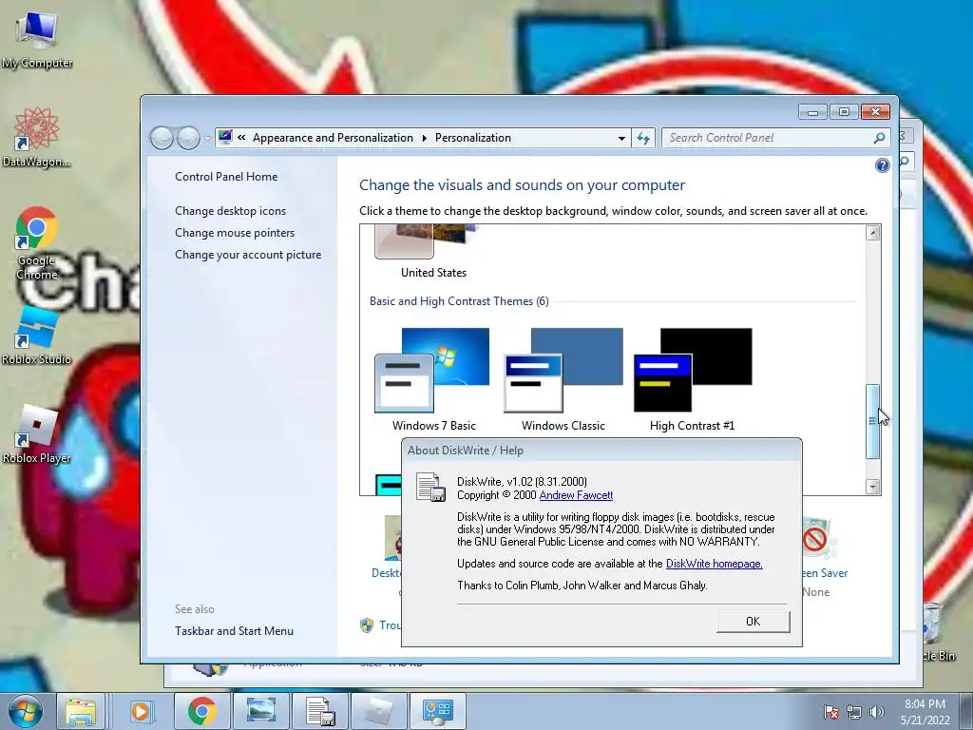Open Control Panel help question mark
This screenshot has height=730, width=973.
(x=882, y=165)
